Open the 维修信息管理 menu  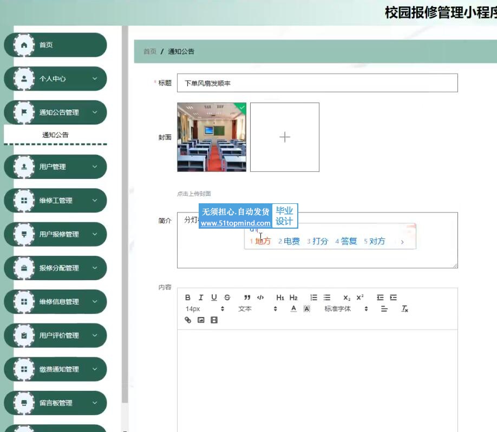(x=55, y=302)
